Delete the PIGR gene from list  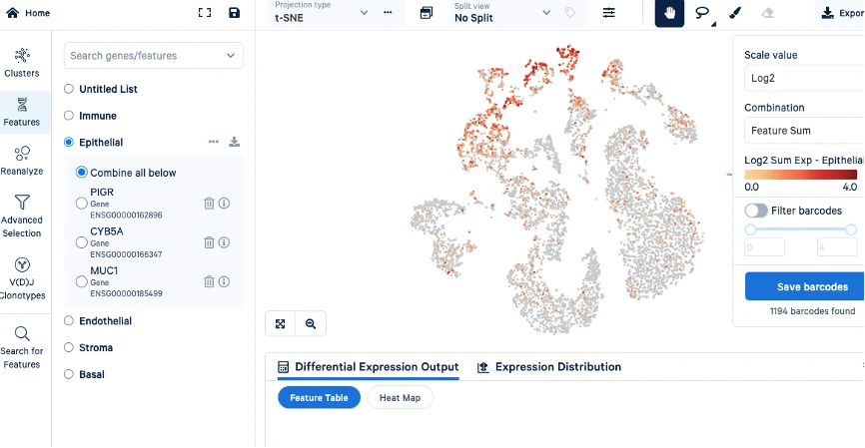[209, 203]
